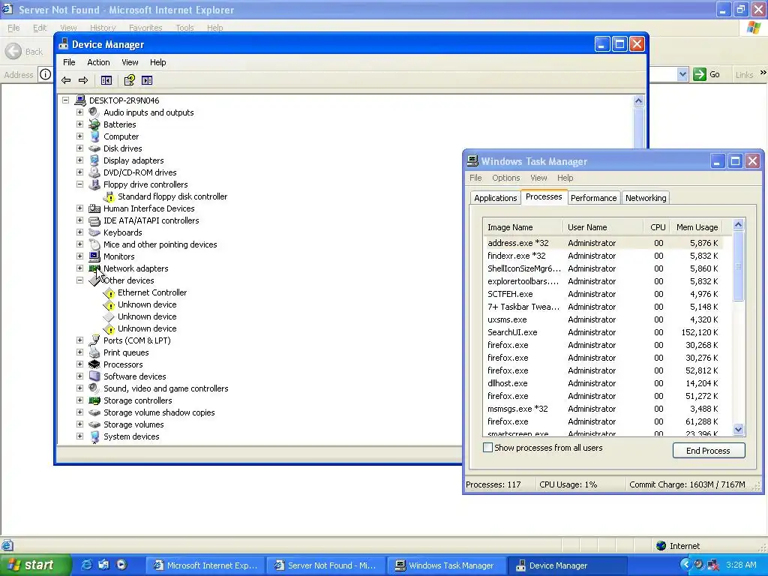Click the Batteries category icon
Screen dimensions: 768x576
[x=94, y=124]
